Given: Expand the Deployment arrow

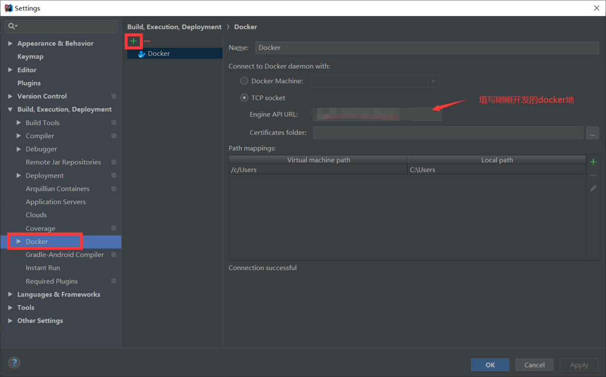Looking at the screenshot, I should point(19,175).
